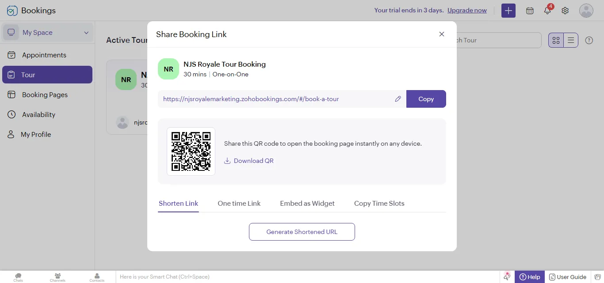The width and height of the screenshot is (604, 283).
Task: Open My Profile in sidebar
Action: tap(47, 134)
